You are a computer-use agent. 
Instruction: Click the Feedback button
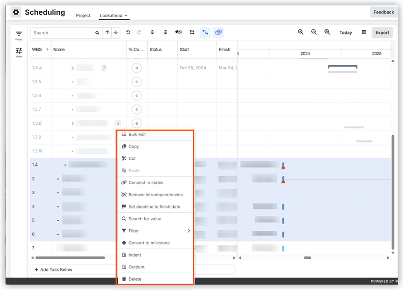[x=384, y=12]
